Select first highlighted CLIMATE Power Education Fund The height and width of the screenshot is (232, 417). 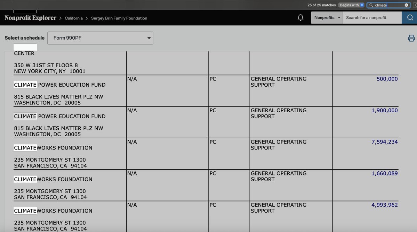click(x=59, y=85)
